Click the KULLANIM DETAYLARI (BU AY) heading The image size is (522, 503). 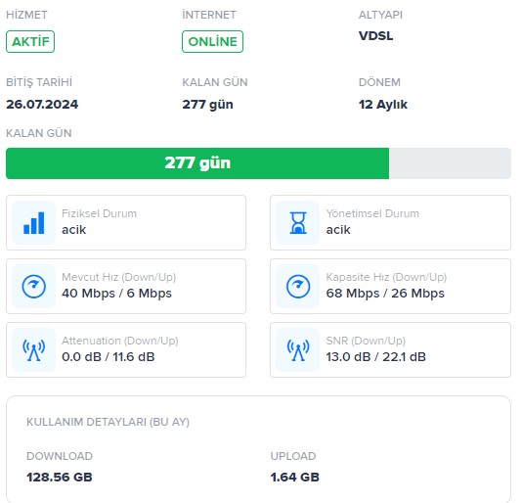point(108,422)
